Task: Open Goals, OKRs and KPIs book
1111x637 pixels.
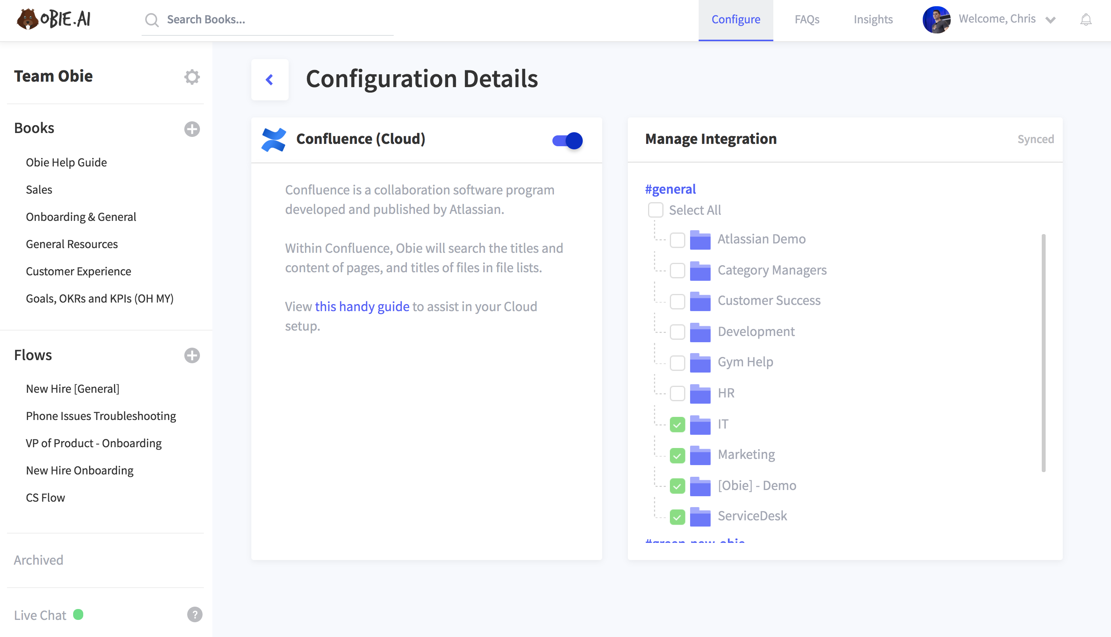Action: coord(100,298)
